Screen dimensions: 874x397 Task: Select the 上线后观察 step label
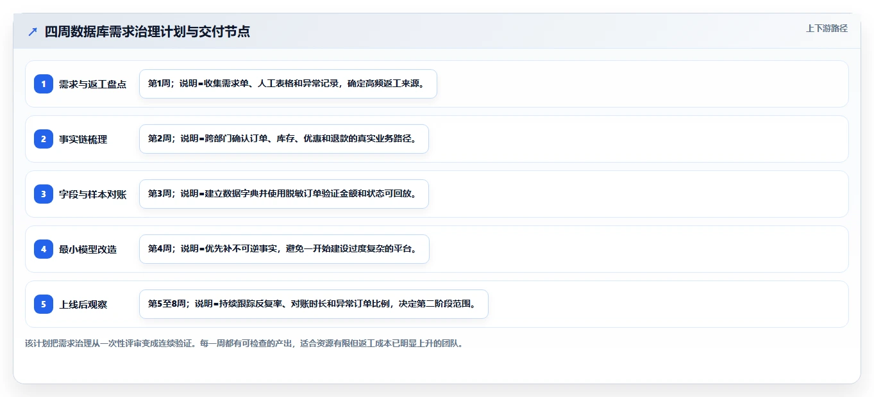(x=83, y=304)
